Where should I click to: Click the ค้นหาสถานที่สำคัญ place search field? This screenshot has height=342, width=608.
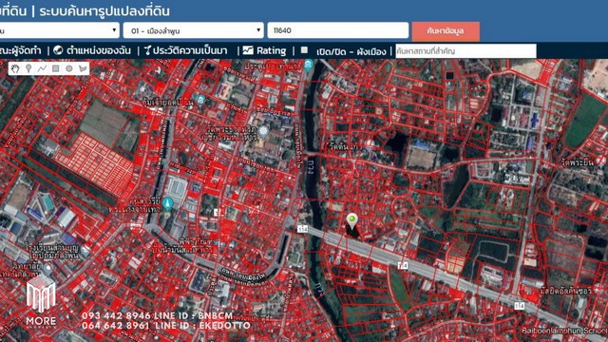(x=465, y=51)
